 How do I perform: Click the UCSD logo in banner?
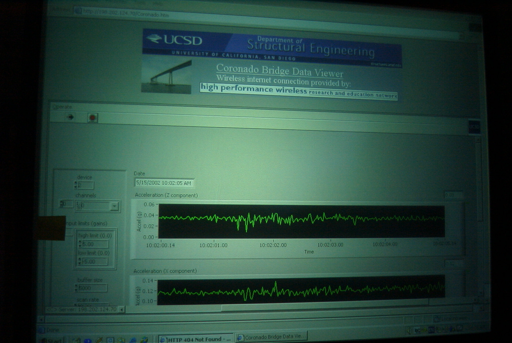click(x=174, y=39)
